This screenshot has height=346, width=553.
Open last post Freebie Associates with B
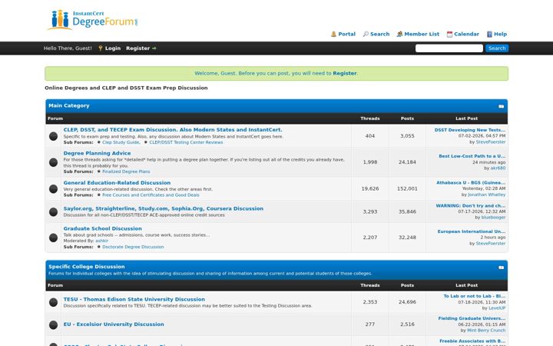coord(472,341)
